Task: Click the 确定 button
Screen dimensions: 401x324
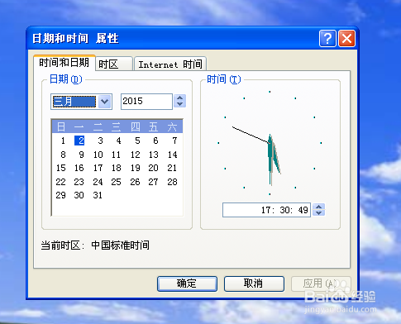Action: click(187, 283)
